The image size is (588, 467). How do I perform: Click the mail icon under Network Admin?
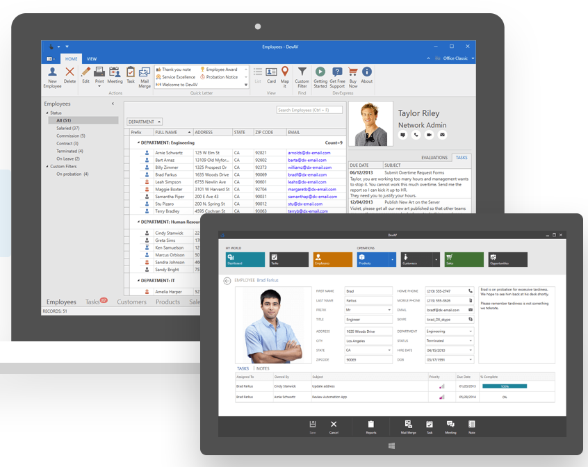click(x=443, y=135)
